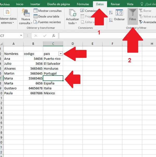Screen dimensions: 156x157
Task: Open the Diseño de página tab
Action: [x=58, y=4]
